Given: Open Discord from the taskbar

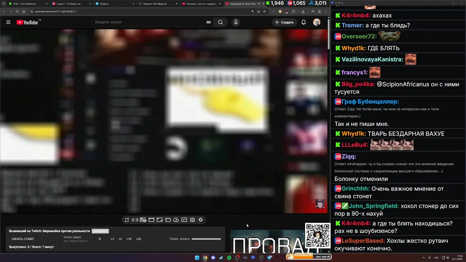Looking at the screenshot, I should pyautogui.click(x=213, y=258).
